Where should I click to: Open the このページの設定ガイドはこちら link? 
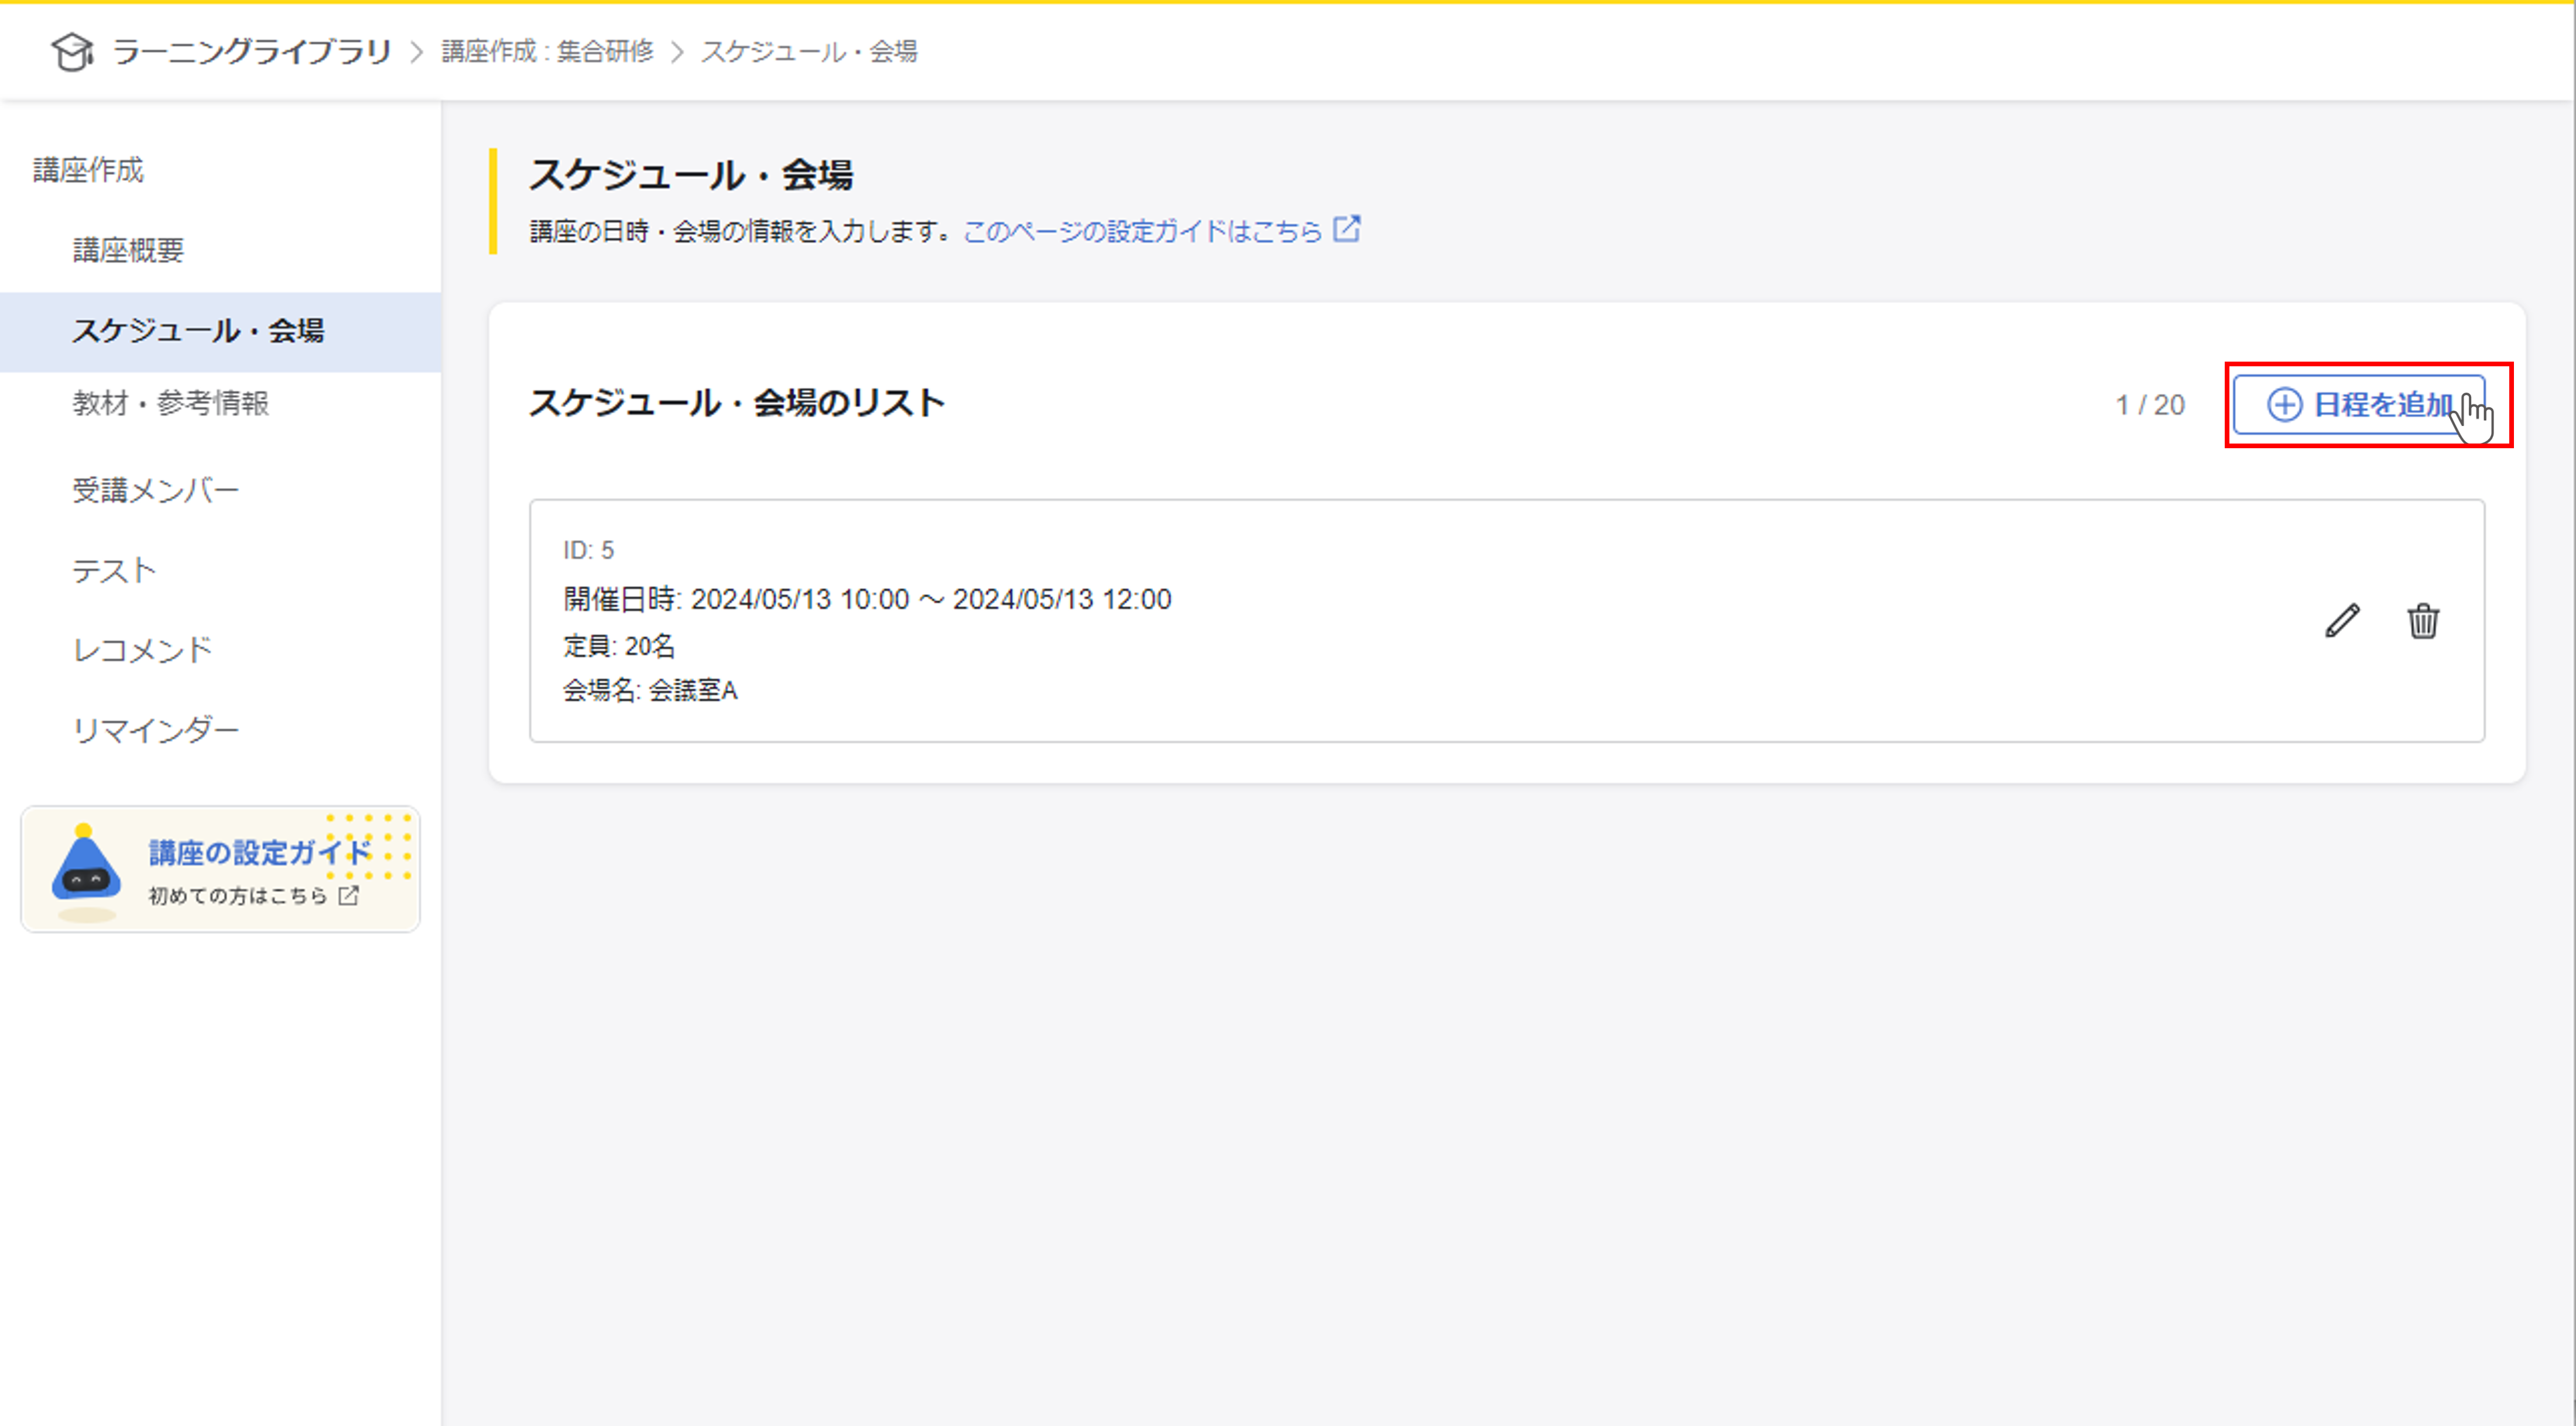1142,232
